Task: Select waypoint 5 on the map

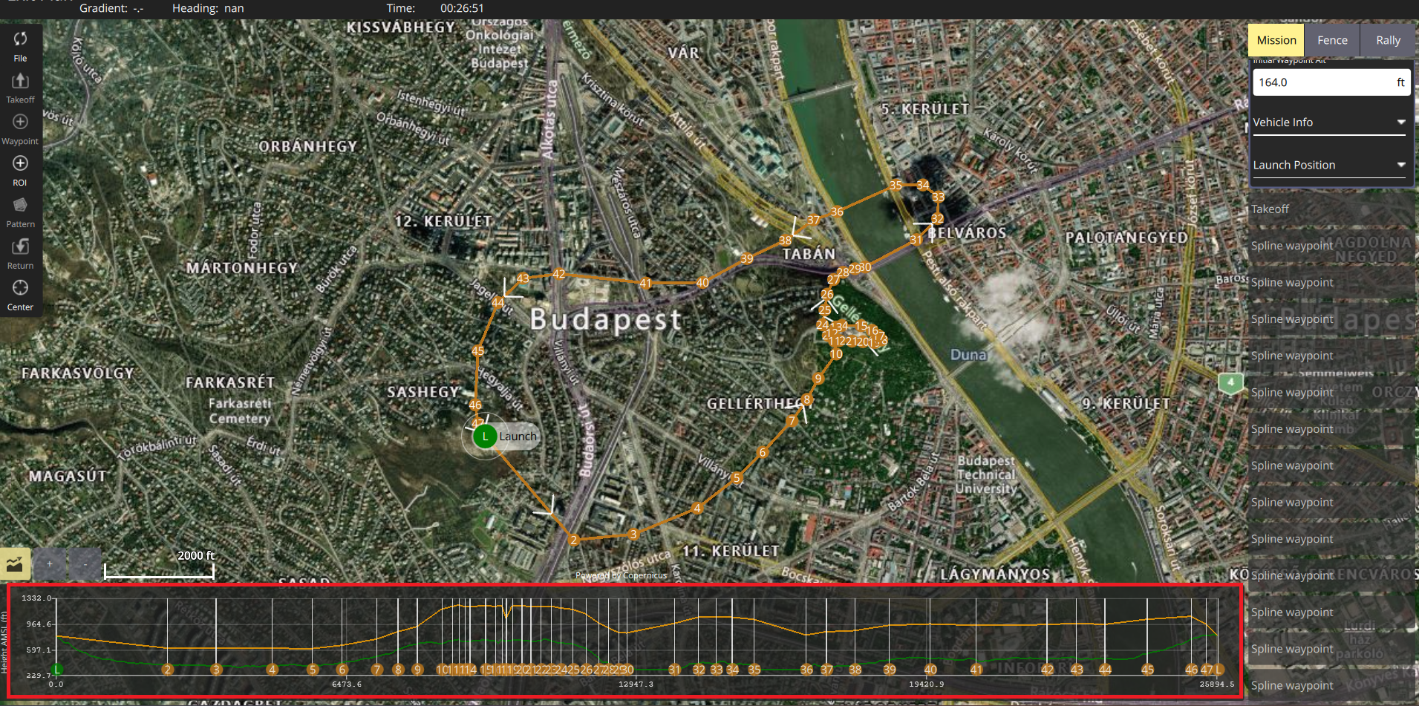Action: 737,478
